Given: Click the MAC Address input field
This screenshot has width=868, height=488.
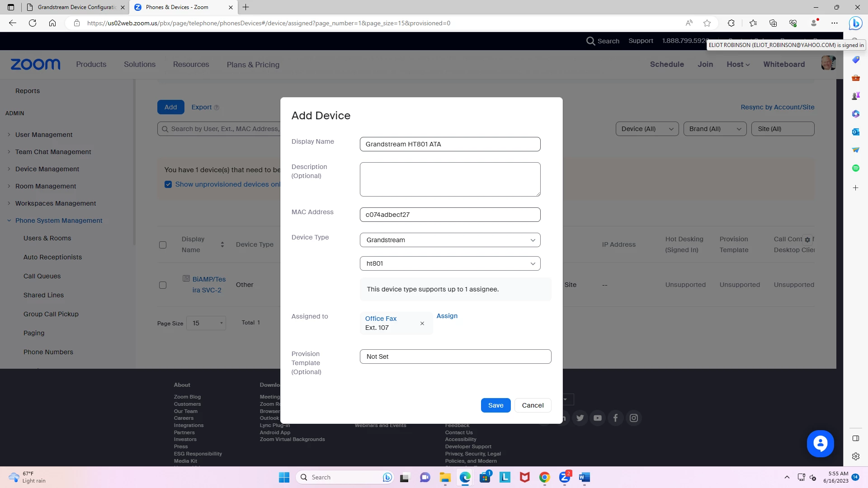Looking at the screenshot, I should (450, 215).
